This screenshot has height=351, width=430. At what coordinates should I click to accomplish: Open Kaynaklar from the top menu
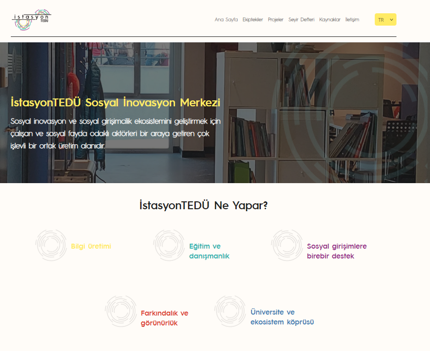[329, 20]
